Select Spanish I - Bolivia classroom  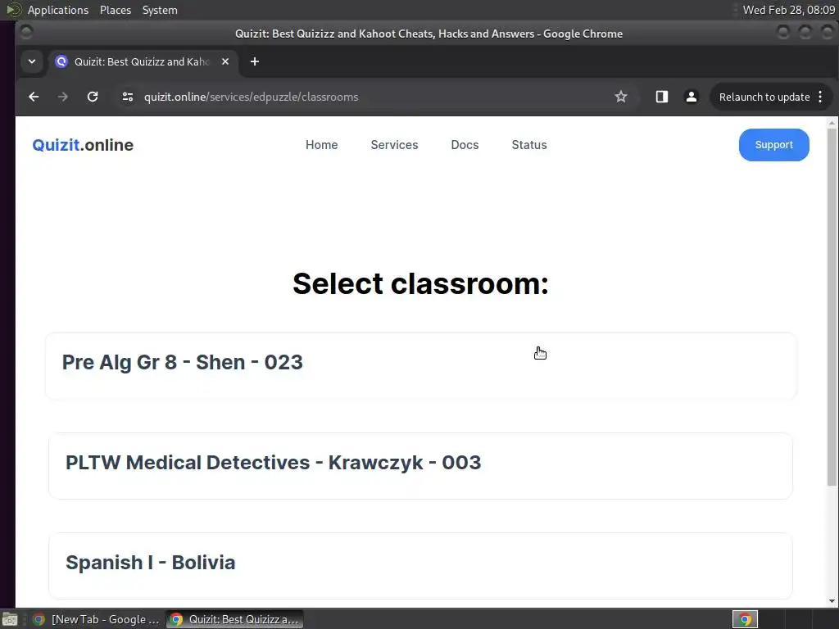[420, 566]
